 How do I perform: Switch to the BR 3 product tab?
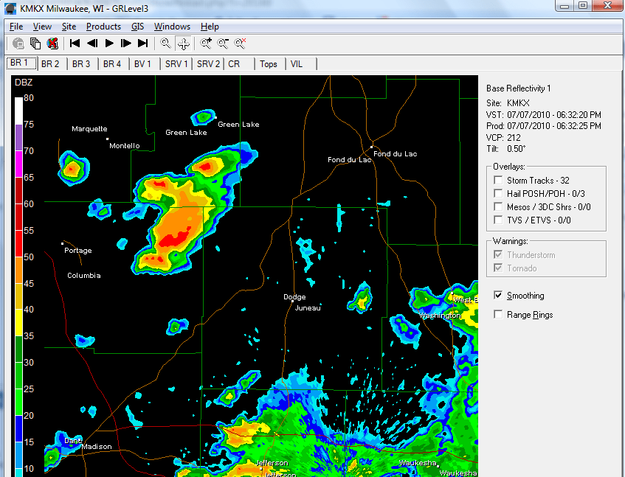[83, 64]
